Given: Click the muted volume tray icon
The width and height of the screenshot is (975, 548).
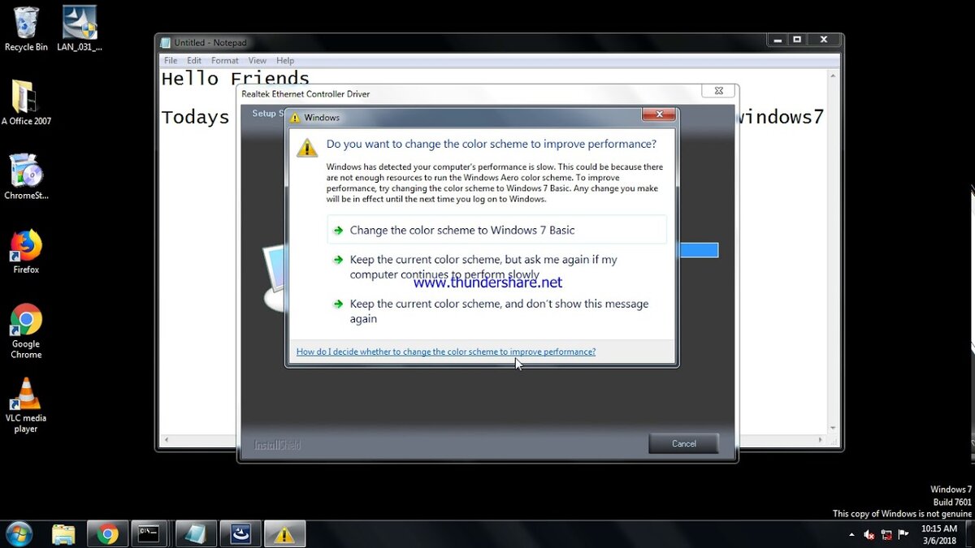Looking at the screenshot, I should pos(869,535).
